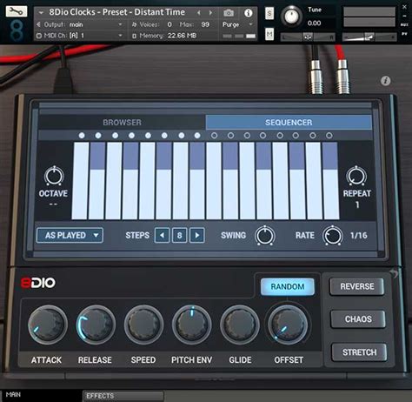Click the SWING knob

coord(265,236)
